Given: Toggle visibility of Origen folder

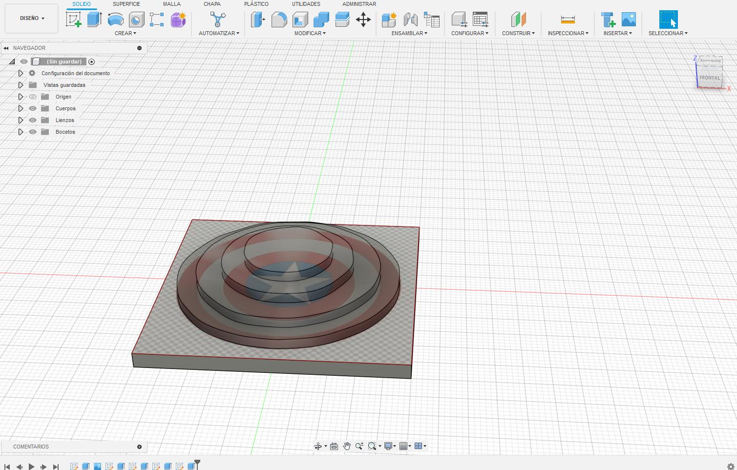Looking at the screenshot, I should 33,97.
